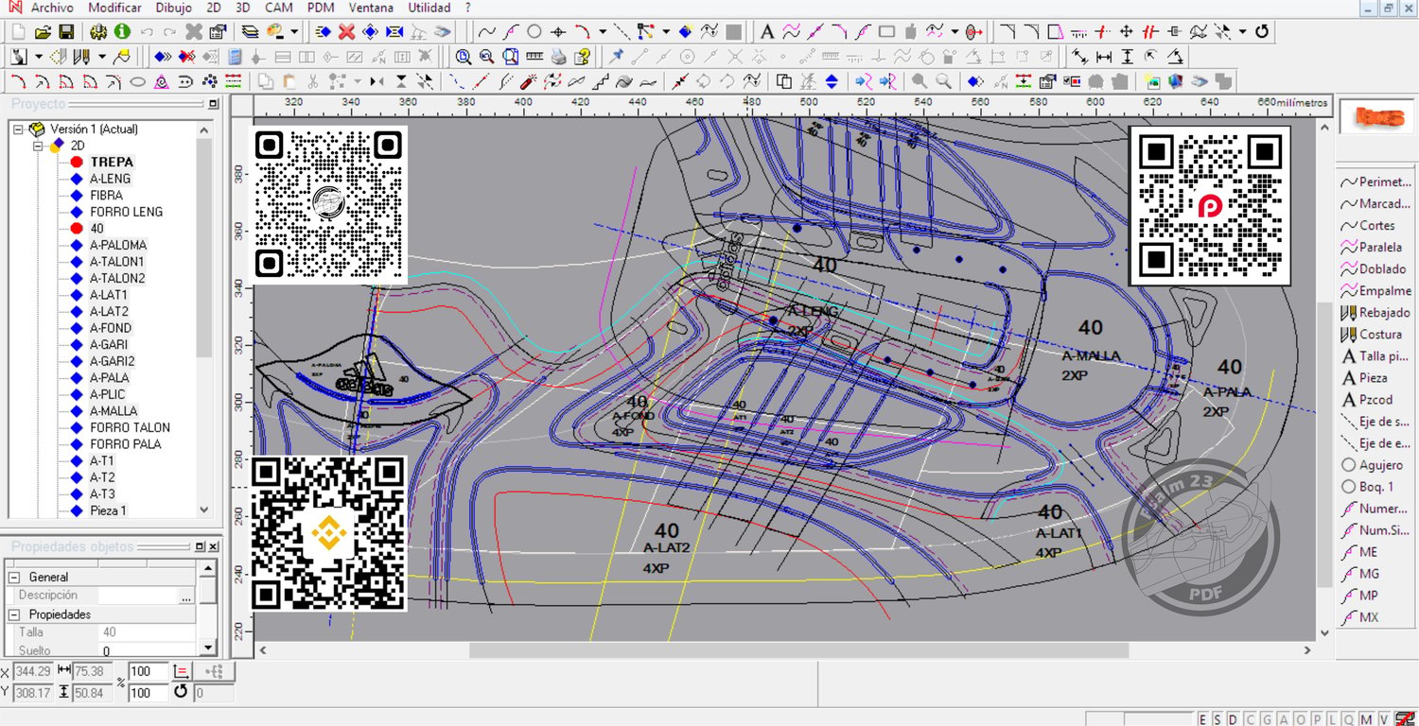The image size is (1419, 726).
Task: Click the blue pushpin icon
Action: 617,57
